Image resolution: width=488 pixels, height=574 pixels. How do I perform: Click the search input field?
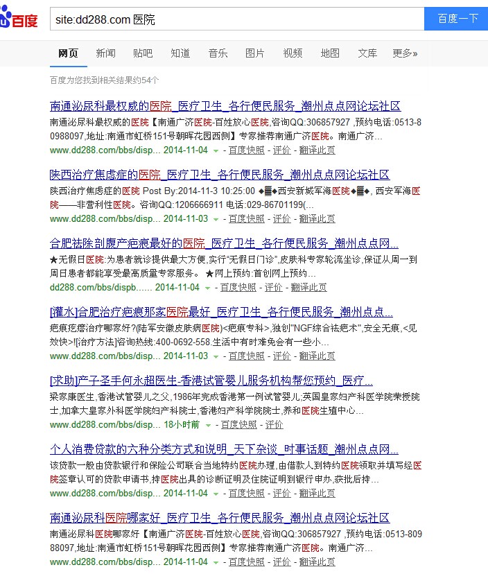click(236, 19)
